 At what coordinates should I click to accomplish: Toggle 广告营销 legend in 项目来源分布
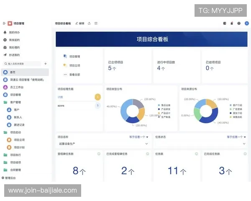pos(236,109)
